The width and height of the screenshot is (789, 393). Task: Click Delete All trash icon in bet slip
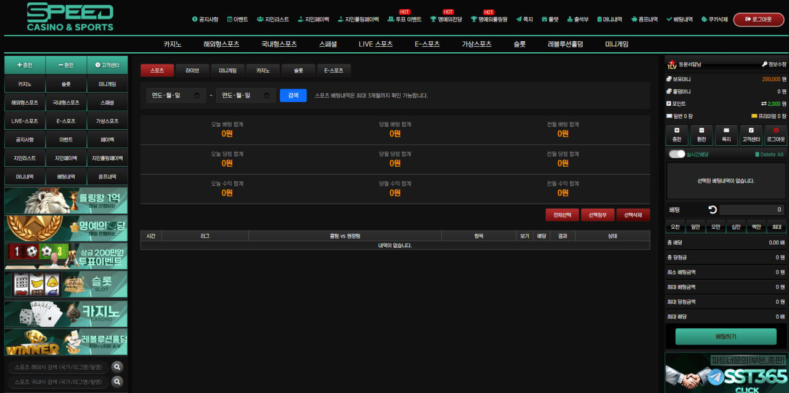pyautogui.click(x=758, y=154)
